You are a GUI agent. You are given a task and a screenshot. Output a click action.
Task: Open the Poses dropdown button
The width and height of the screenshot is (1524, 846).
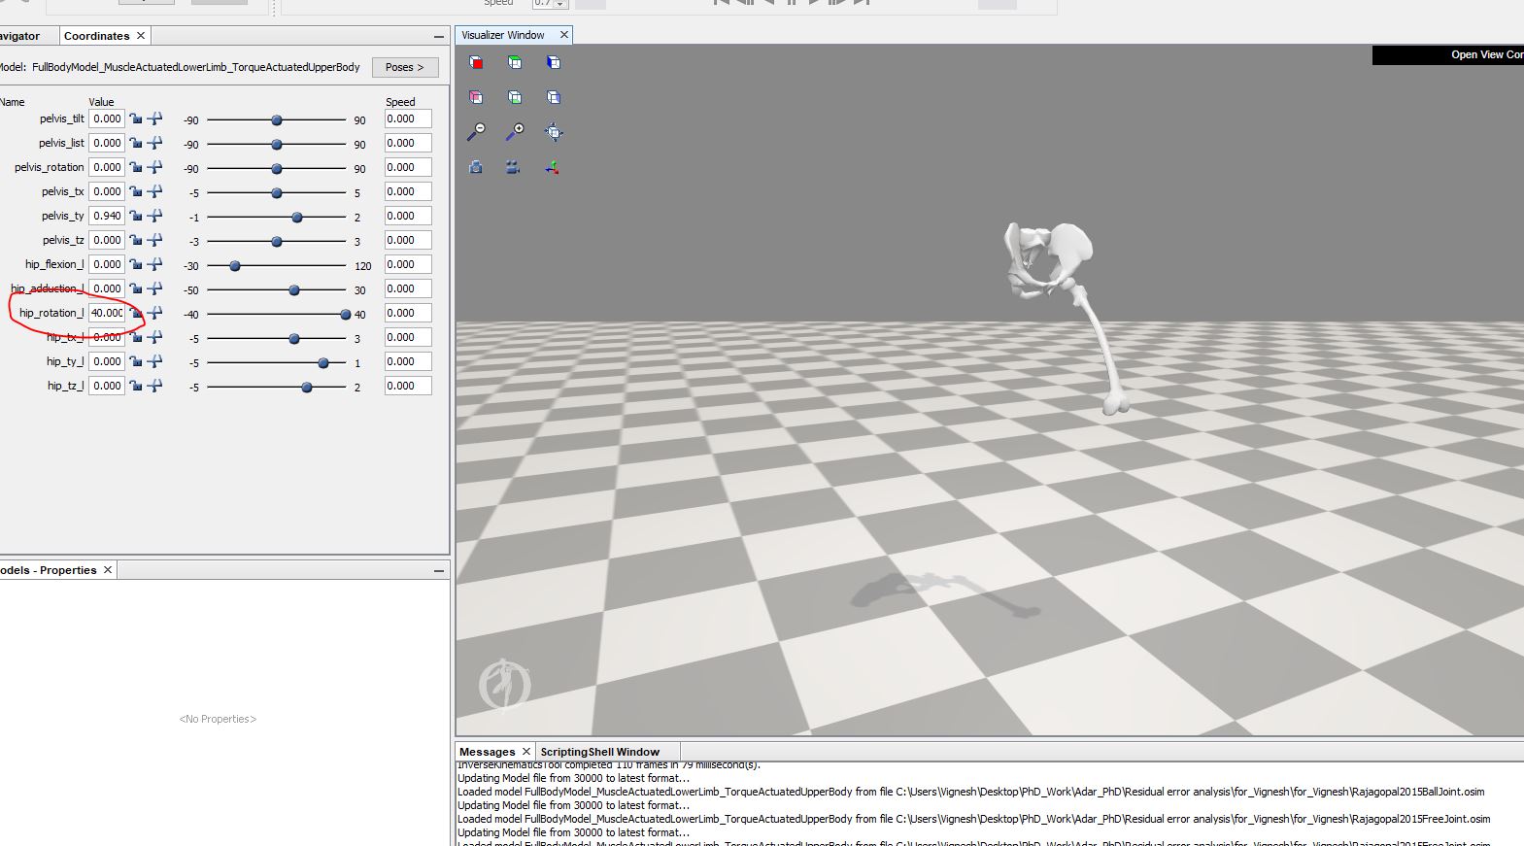(405, 67)
